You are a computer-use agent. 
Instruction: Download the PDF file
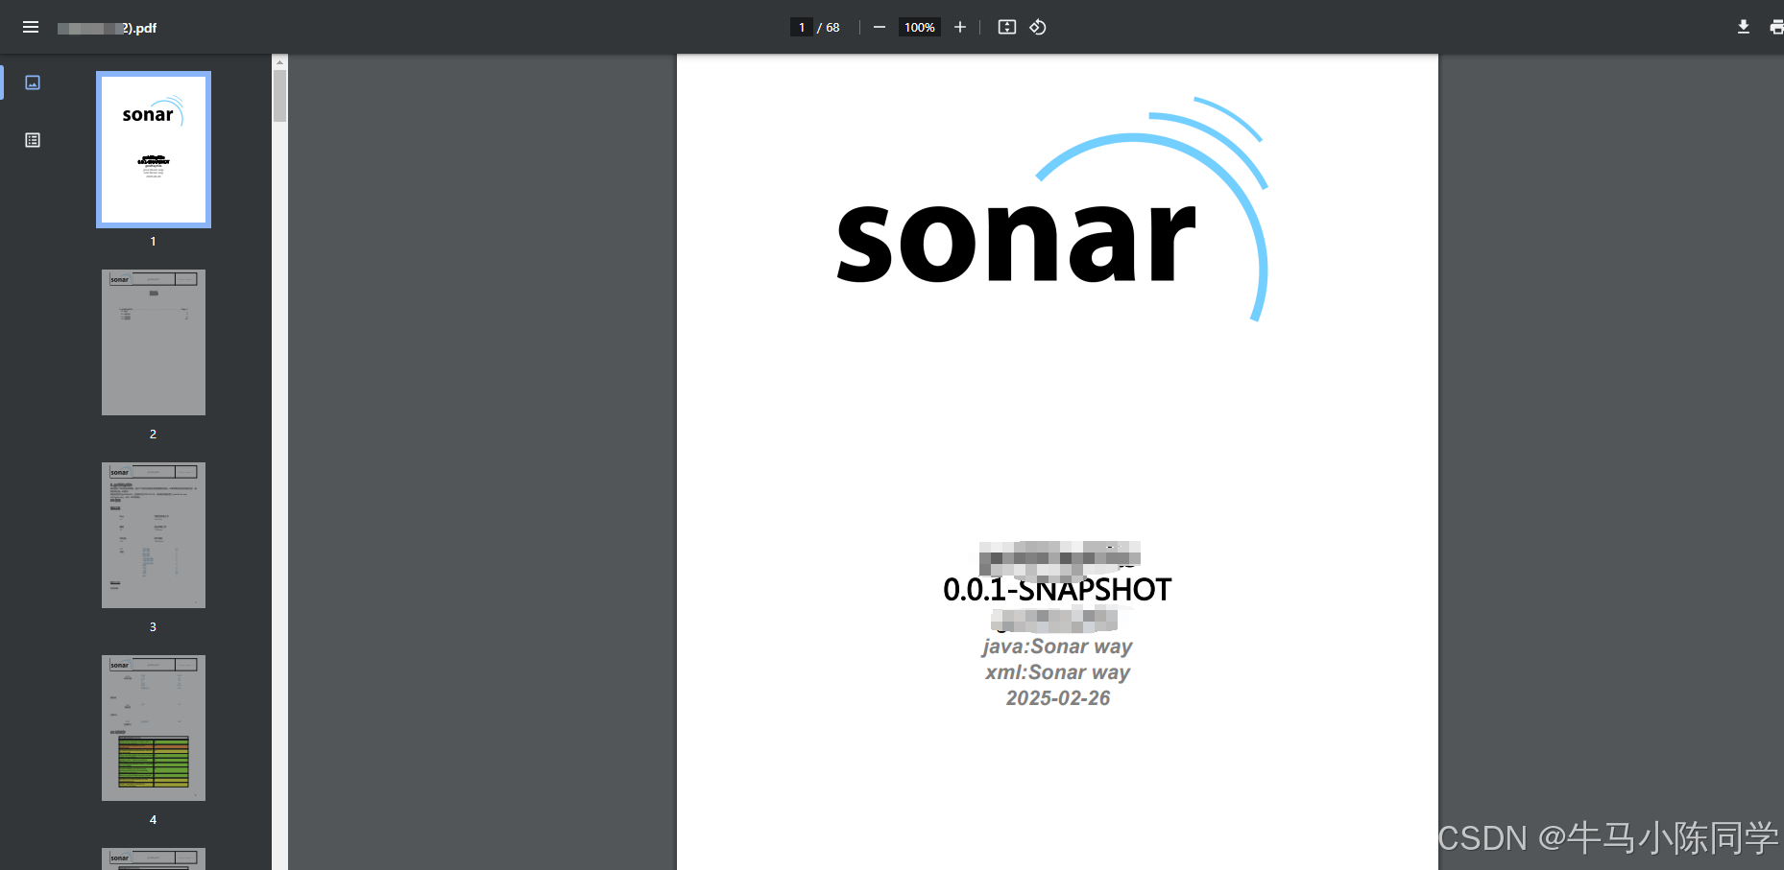pyautogui.click(x=1744, y=27)
